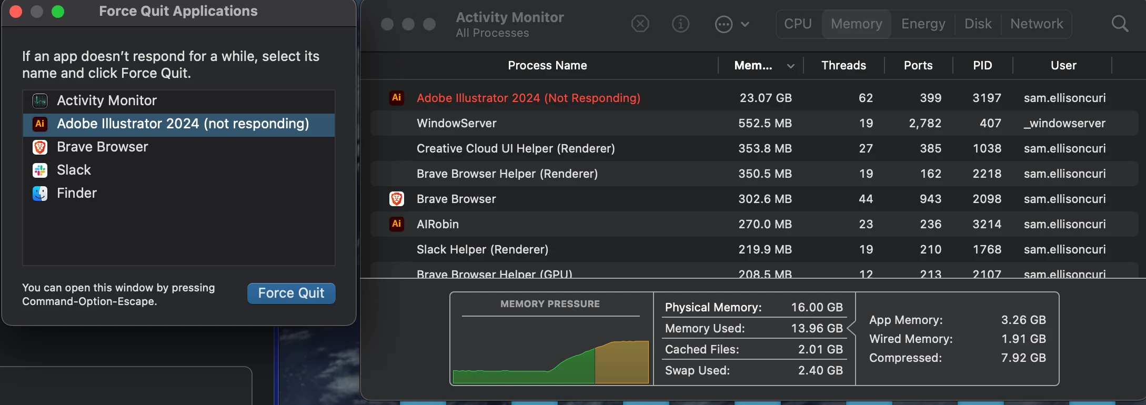Open the process info inspector icon

pyautogui.click(x=680, y=24)
